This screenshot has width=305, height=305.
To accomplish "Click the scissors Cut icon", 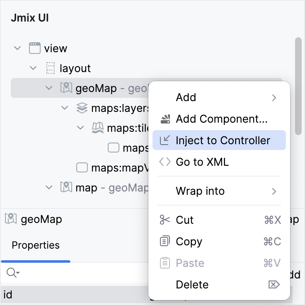I will tap(165, 220).
